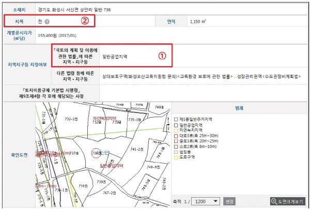
Task: Click the 대로3류 legend color box
Action: click(x=176, y=136)
